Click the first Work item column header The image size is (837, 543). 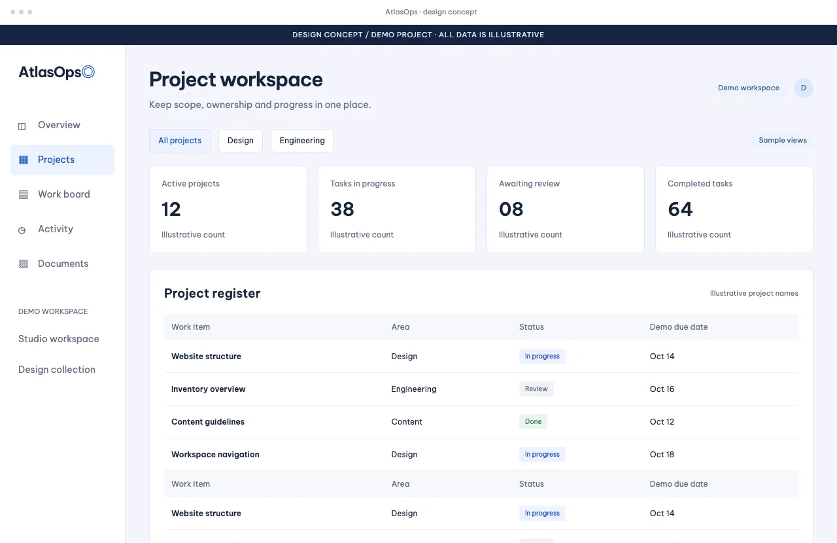(191, 327)
